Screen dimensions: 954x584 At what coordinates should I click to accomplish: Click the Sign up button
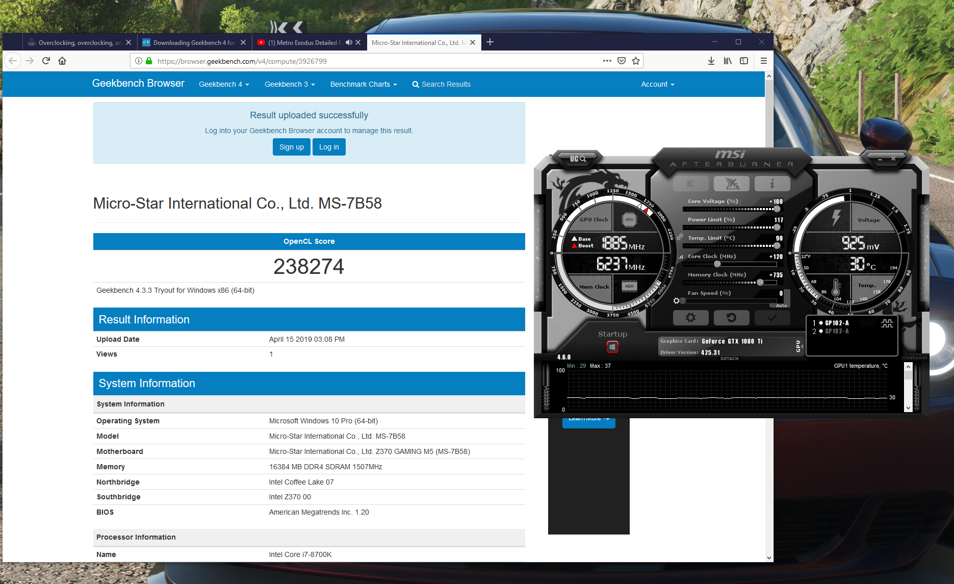pos(292,147)
